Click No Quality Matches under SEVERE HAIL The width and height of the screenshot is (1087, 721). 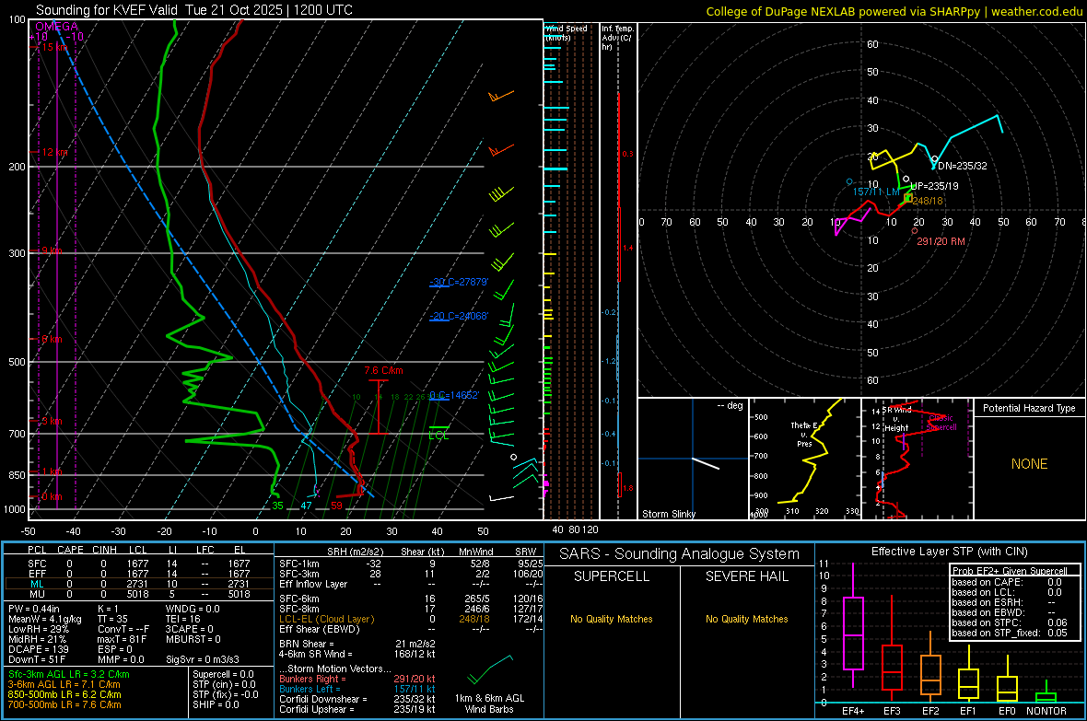(746, 619)
